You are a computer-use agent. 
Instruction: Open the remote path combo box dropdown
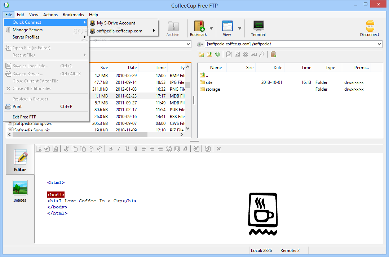pos(379,44)
